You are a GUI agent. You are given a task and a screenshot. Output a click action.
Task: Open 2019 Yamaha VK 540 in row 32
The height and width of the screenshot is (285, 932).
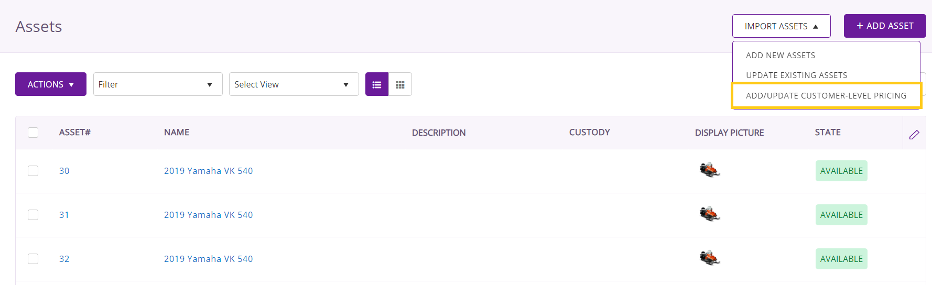tap(208, 259)
